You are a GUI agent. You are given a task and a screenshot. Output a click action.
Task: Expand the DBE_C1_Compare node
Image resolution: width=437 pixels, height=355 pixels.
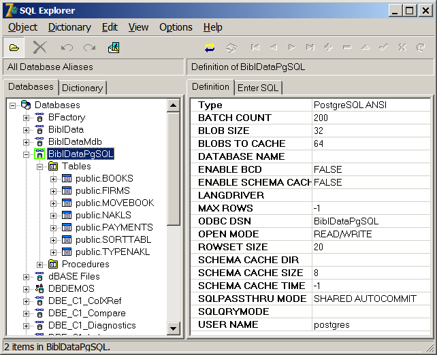(x=26, y=314)
